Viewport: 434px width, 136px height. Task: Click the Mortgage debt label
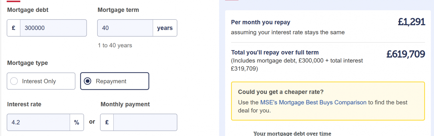point(28,10)
